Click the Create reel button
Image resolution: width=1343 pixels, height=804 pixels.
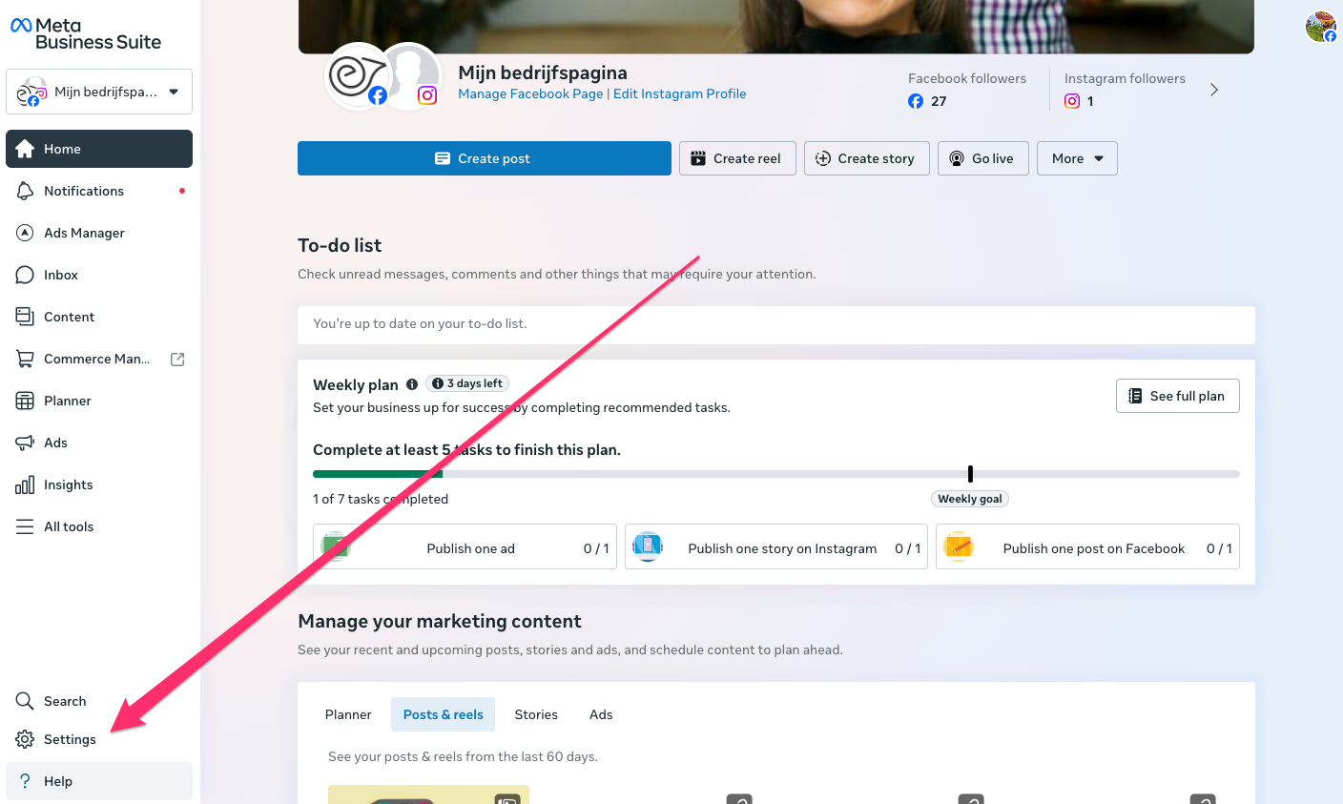click(x=737, y=158)
